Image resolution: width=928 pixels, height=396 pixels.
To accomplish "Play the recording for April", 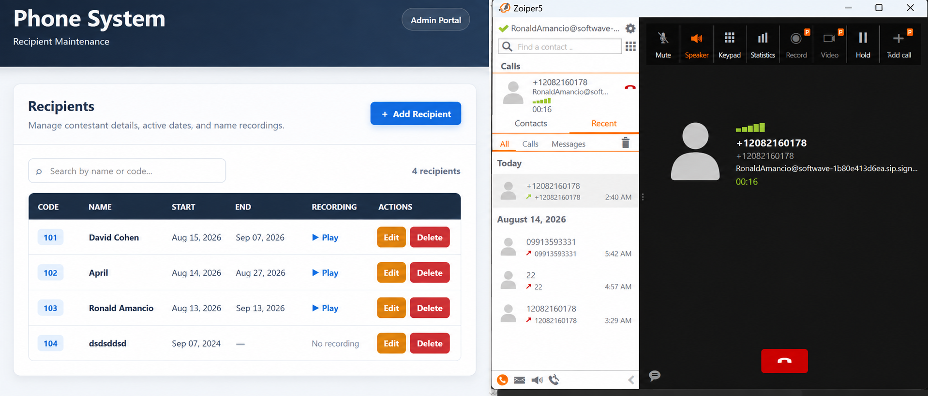I will (x=325, y=273).
